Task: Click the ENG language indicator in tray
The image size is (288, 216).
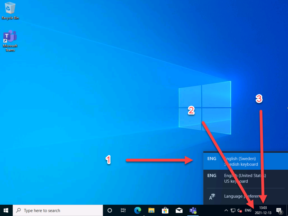Action: 248,210
